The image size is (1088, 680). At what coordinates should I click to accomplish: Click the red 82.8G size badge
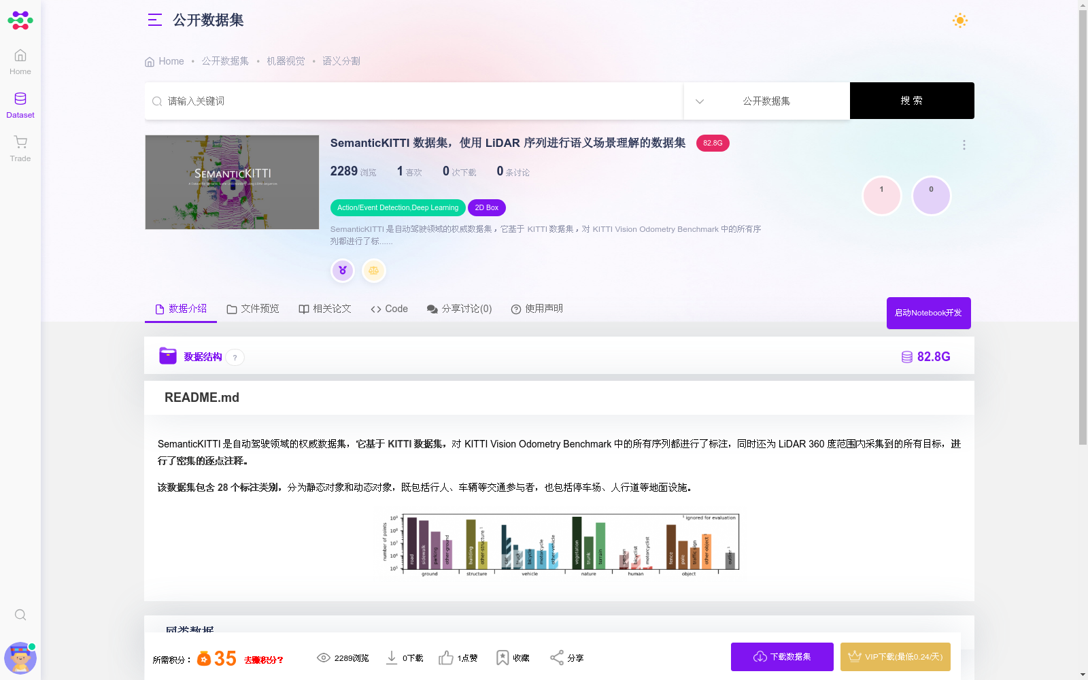point(713,143)
